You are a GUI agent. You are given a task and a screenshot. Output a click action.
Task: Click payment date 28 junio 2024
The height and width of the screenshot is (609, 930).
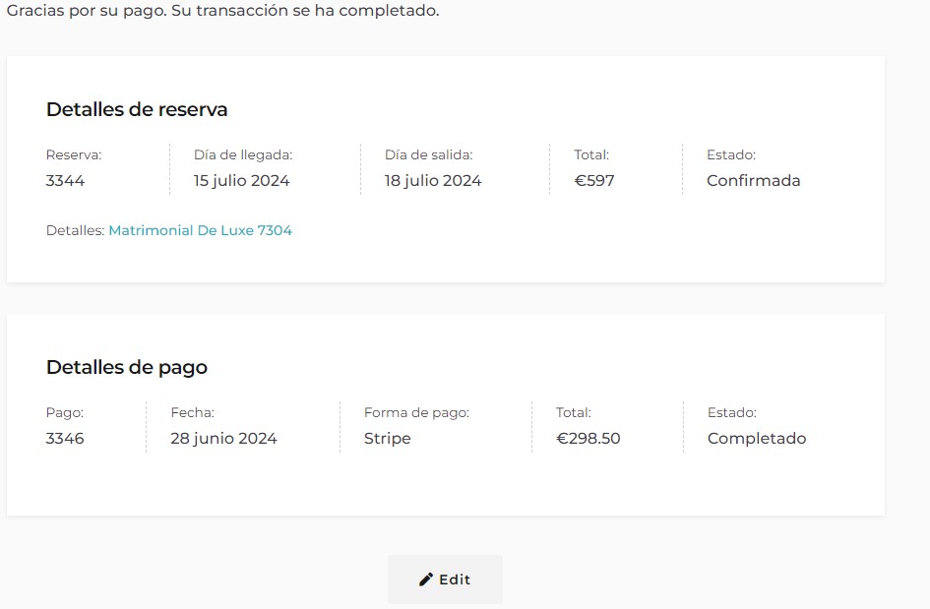(x=223, y=439)
